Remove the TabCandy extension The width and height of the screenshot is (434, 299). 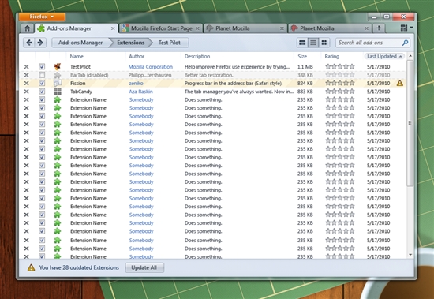point(26,92)
